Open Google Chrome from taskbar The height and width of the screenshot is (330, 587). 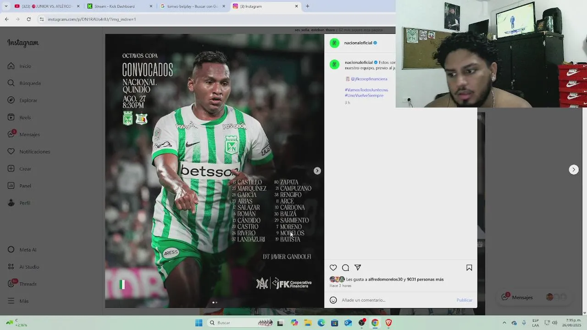coord(375,323)
